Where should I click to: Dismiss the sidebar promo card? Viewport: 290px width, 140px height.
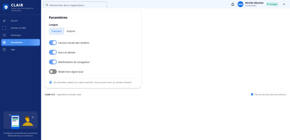click(33, 117)
